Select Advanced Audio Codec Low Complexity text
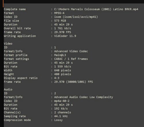 [x=84, y=97]
